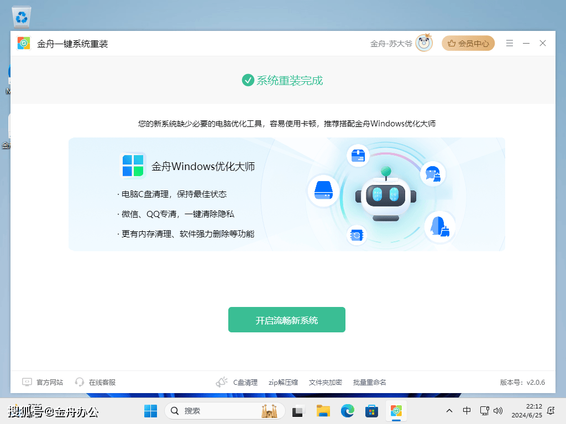
Task: Open the C盘清理 tool
Action: [238, 382]
